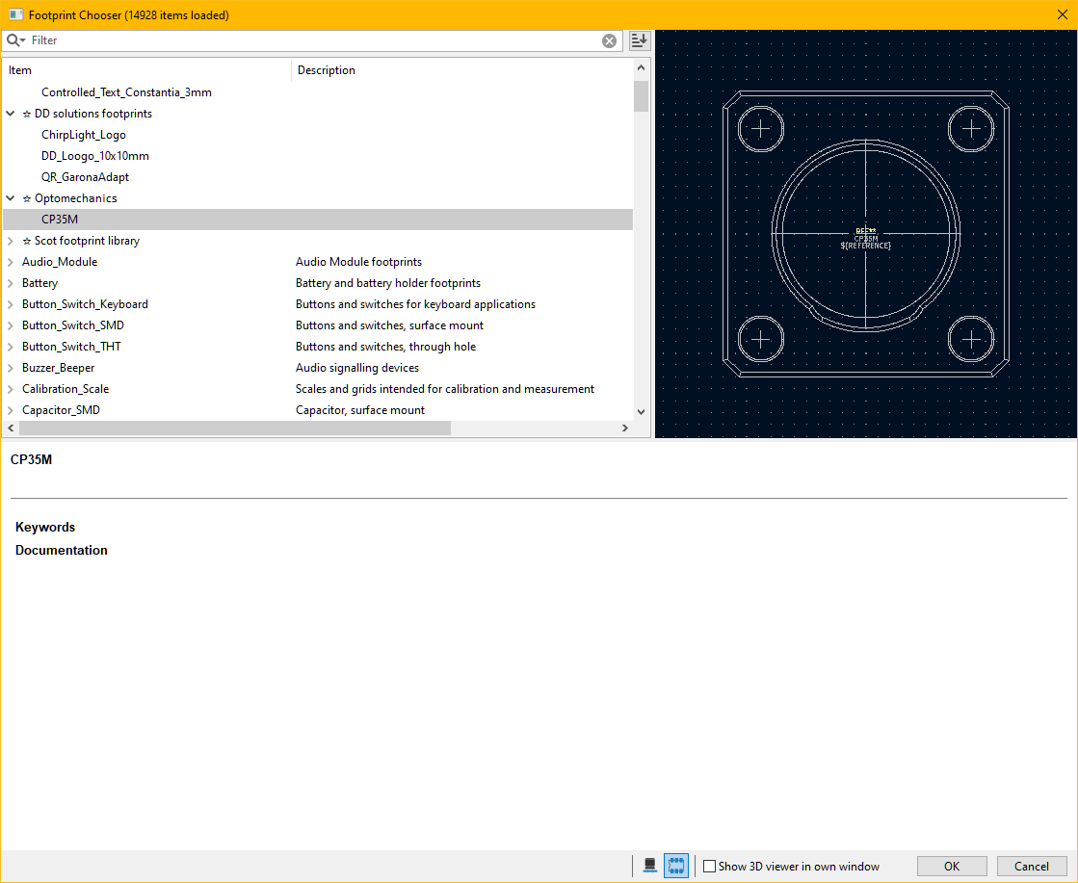Select the ChirpLight_Logo footprint
The width and height of the screenshot is (1078, 883).
pos(83,135)
